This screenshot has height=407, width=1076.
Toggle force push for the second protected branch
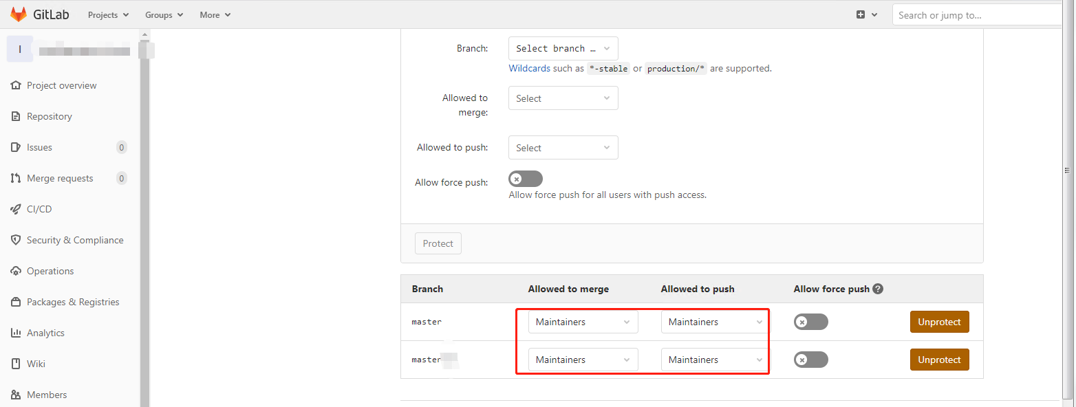[x=810, y=359]
